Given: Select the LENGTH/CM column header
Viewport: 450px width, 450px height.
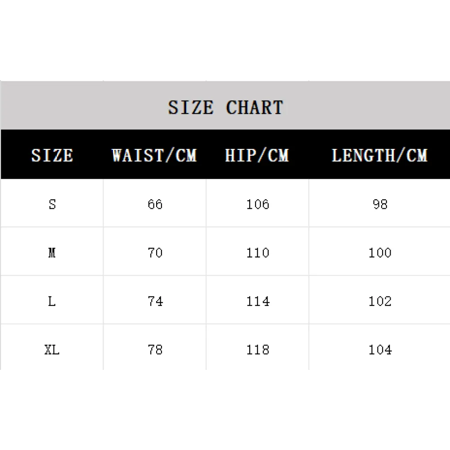Looking at the screenshot, I should (x=379, y=155).
